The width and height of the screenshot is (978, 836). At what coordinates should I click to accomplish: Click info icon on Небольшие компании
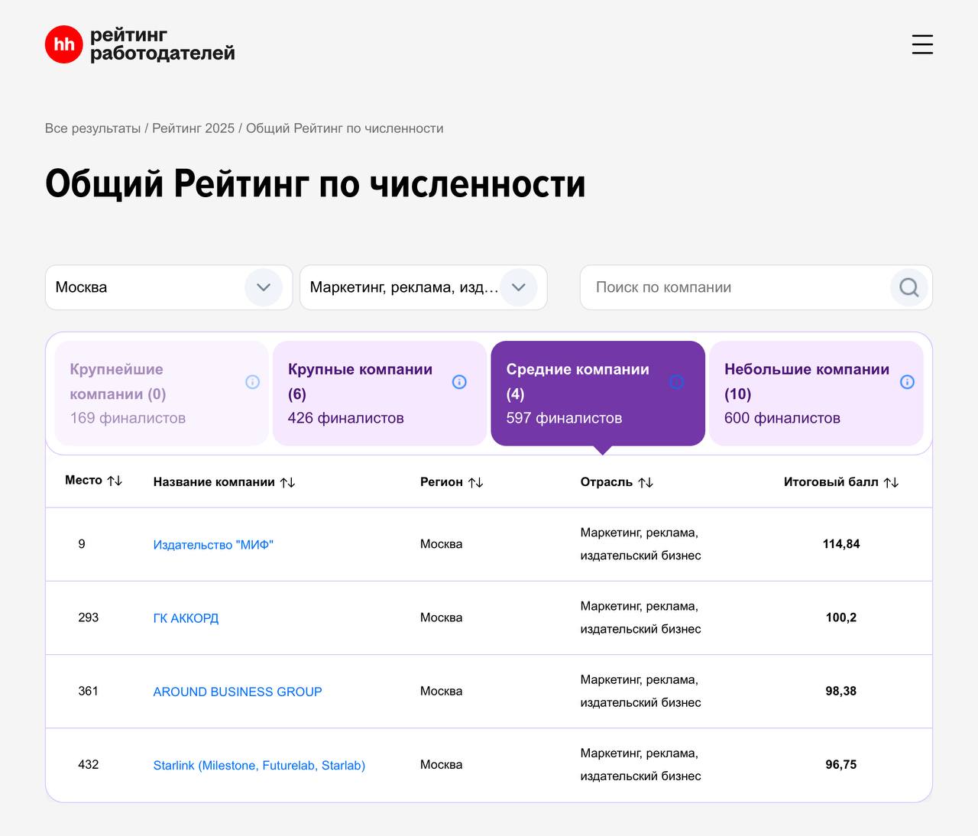907,382
